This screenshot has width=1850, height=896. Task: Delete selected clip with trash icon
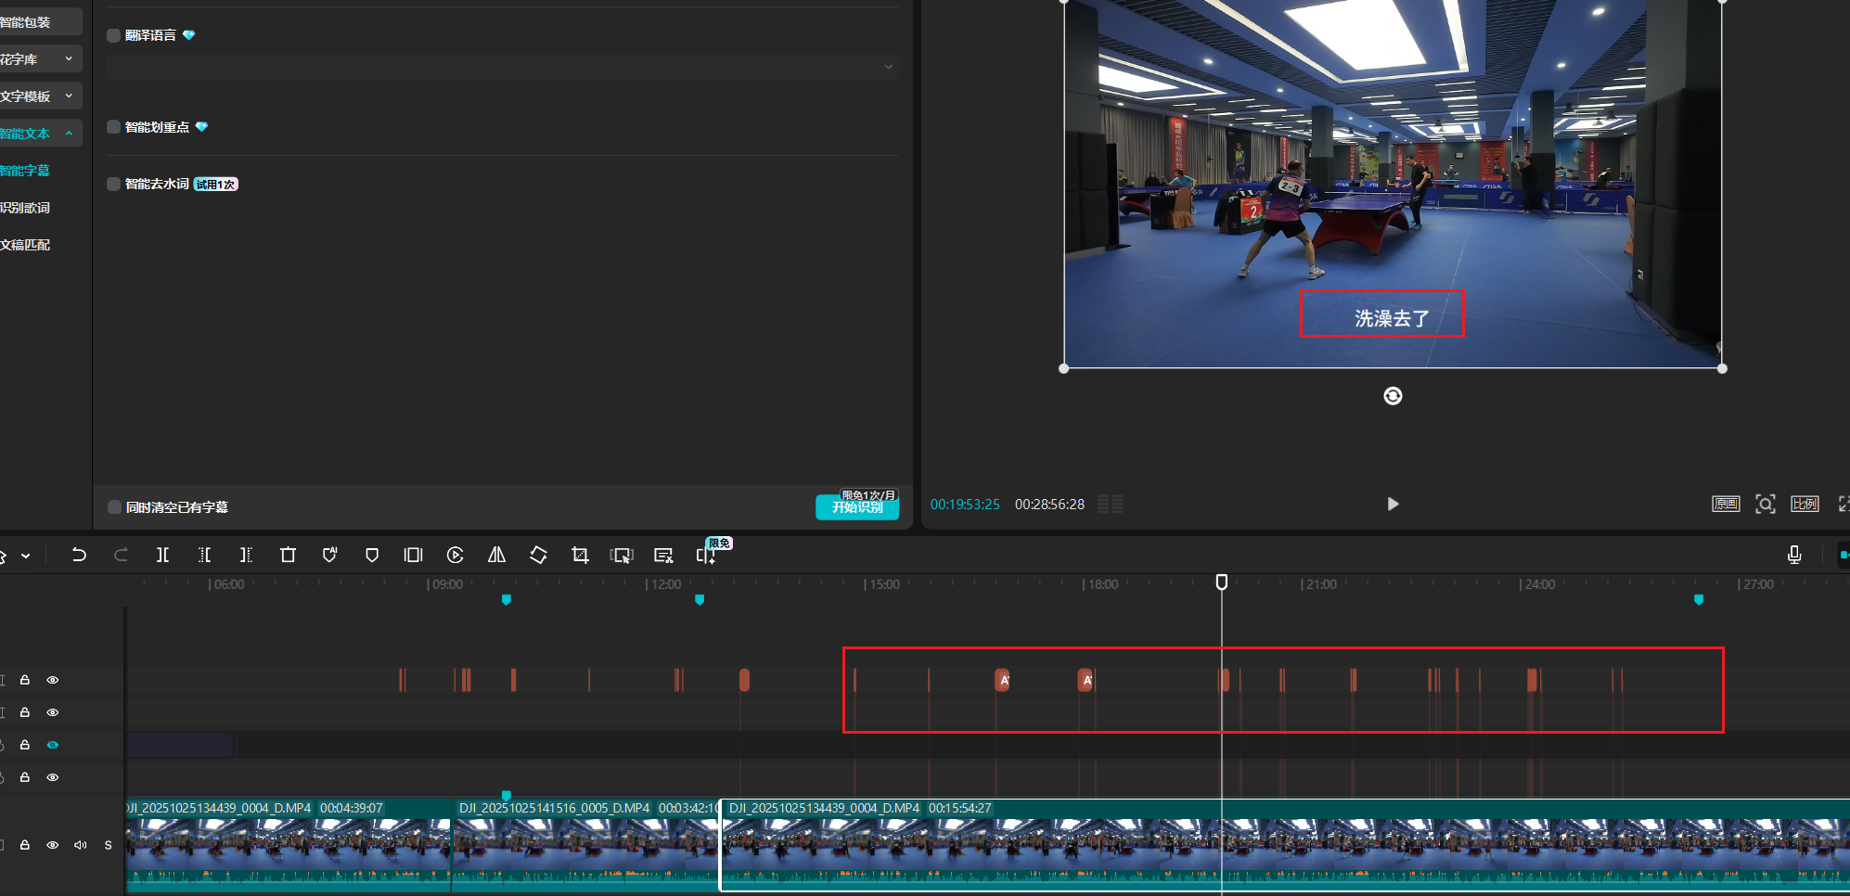(x=288, y=555)
